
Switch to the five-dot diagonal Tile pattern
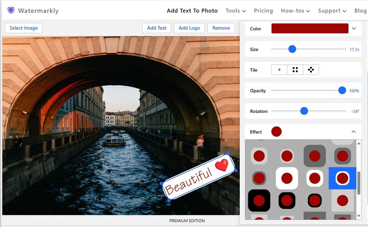[311, 70]
